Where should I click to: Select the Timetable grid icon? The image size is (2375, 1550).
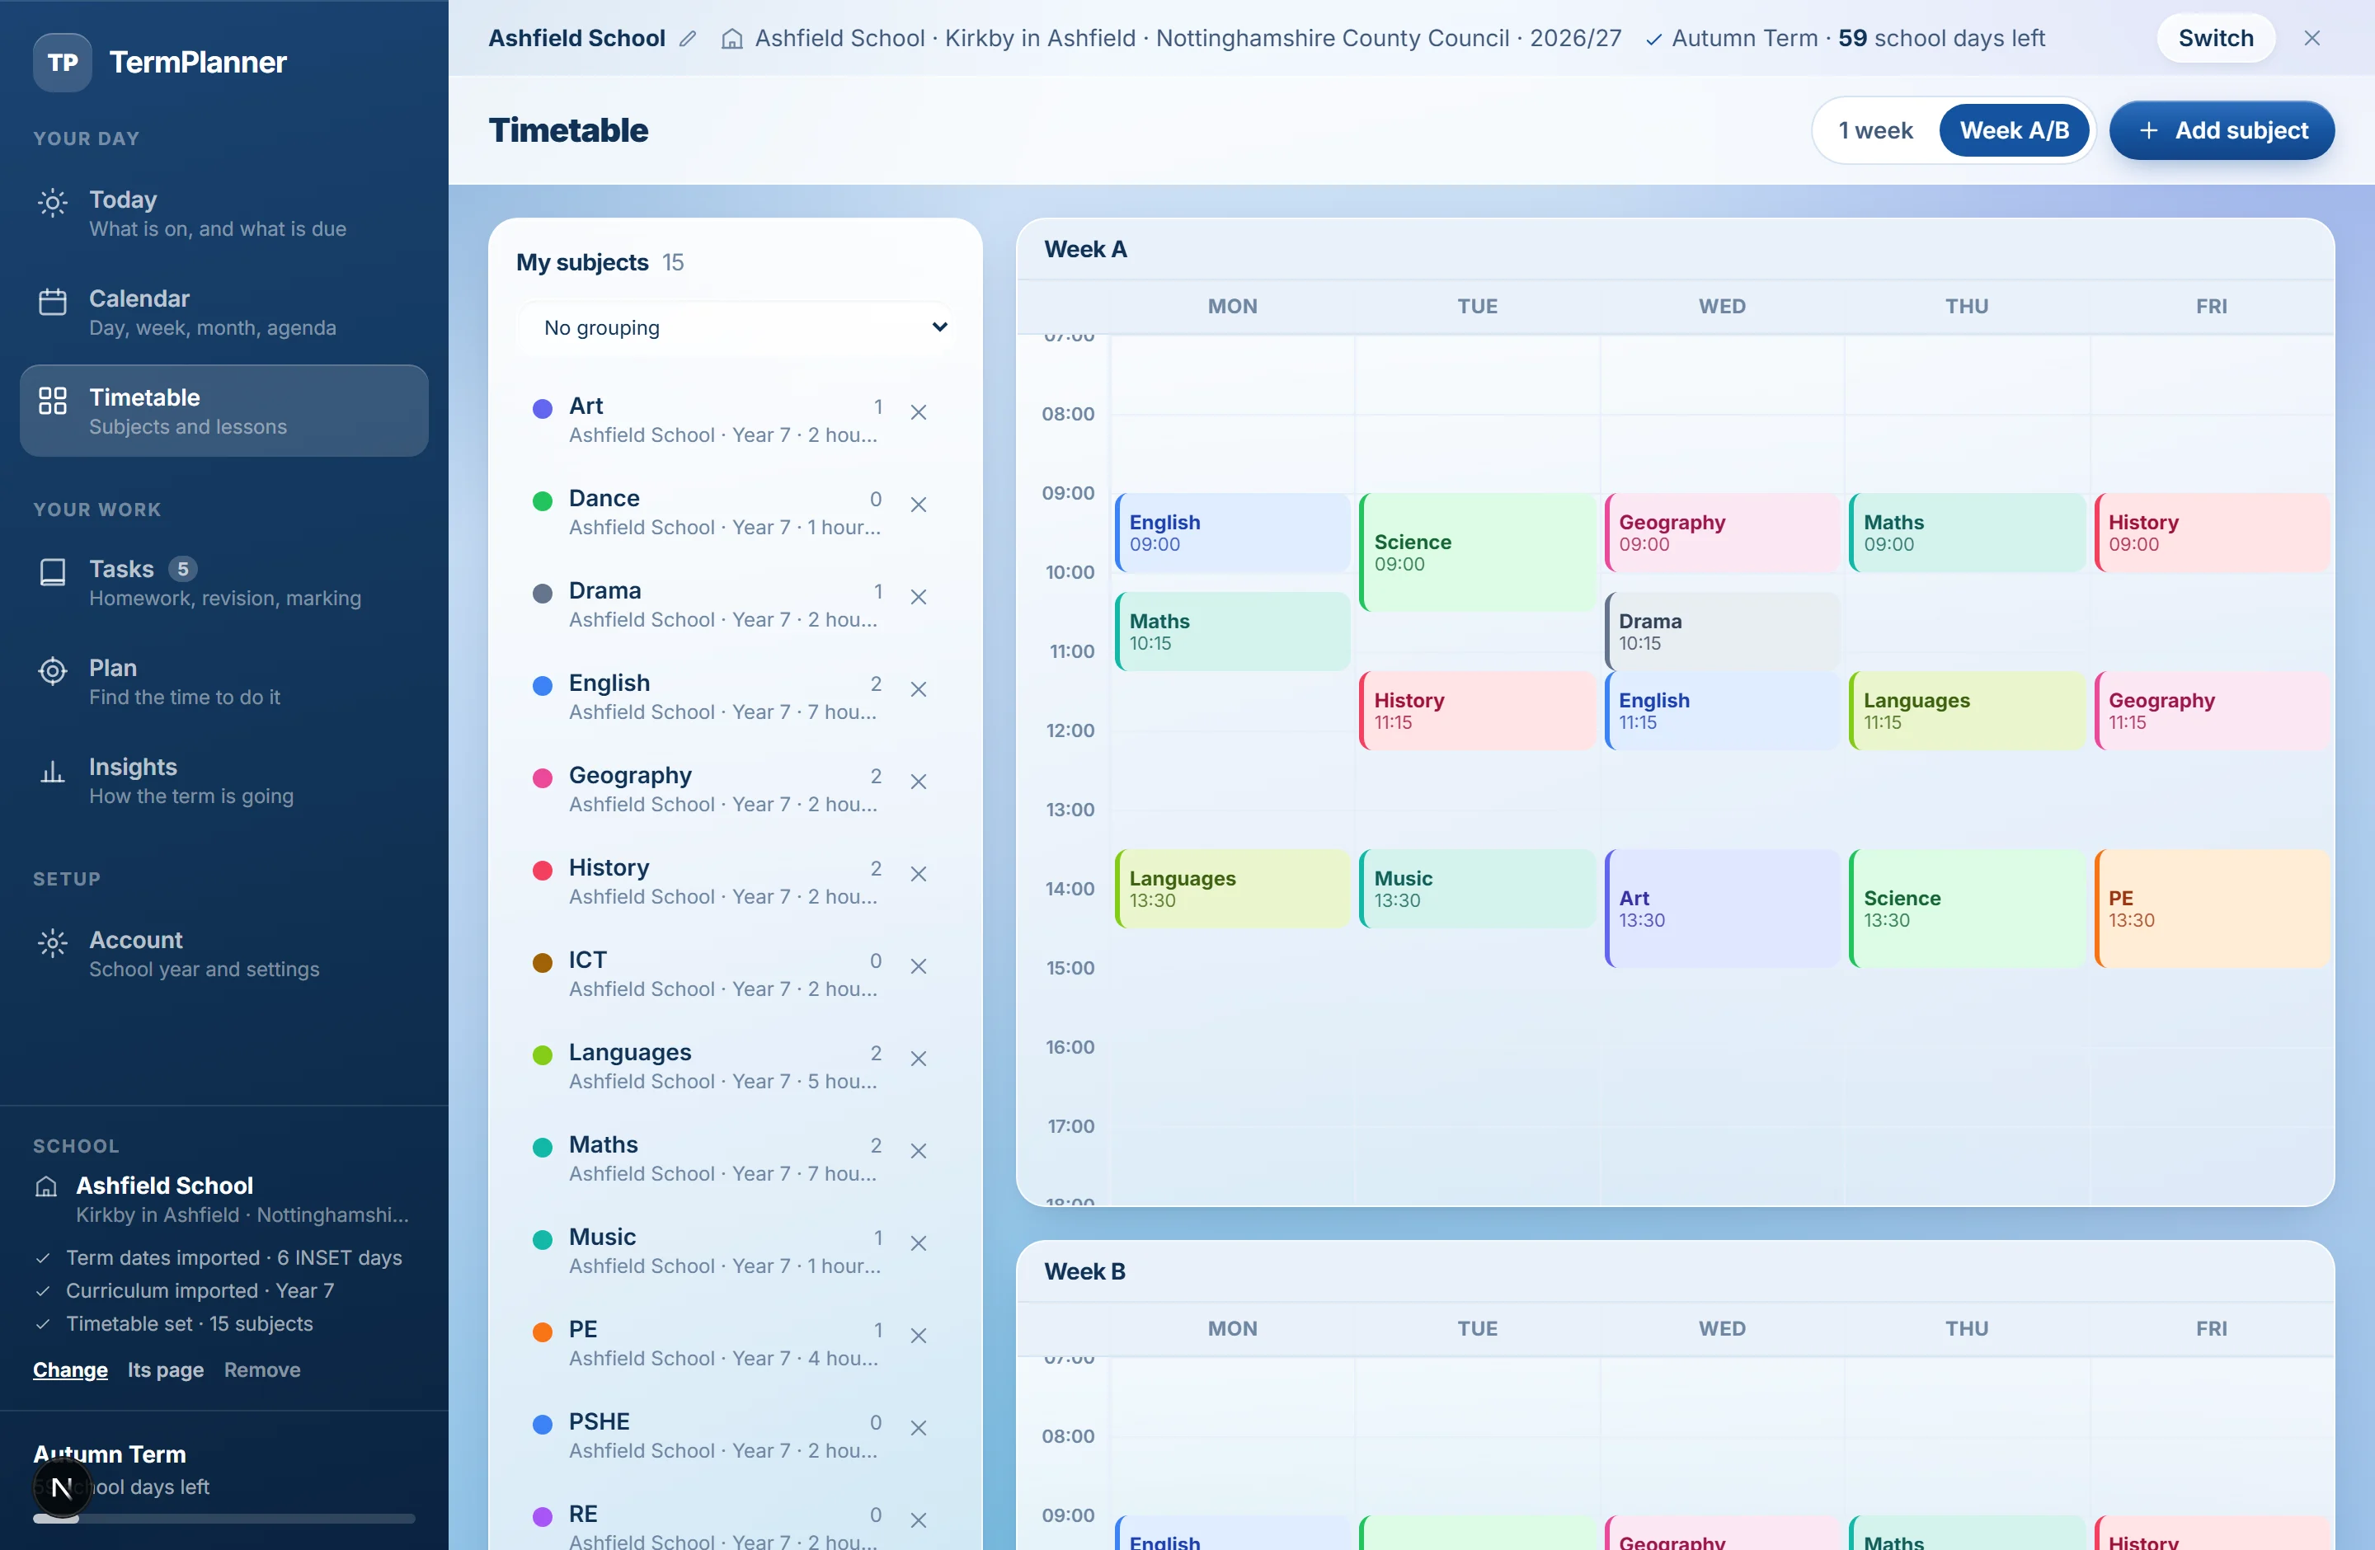tap(52, 401)
